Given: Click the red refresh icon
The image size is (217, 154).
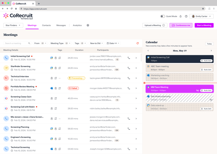Looking at the screenshot, I should pos(138,43).
